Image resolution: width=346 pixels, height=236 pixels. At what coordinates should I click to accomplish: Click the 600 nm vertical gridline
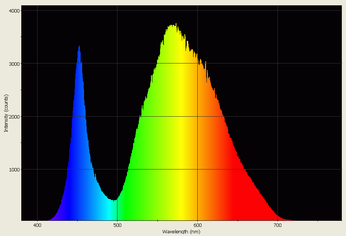tap(198, 38)
